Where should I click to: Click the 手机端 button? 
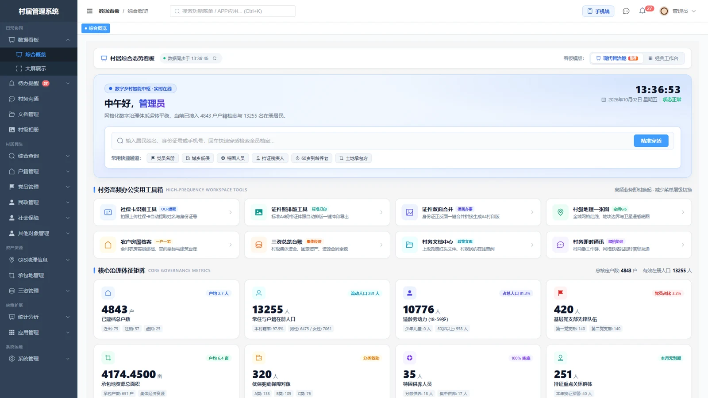[598, 11]
